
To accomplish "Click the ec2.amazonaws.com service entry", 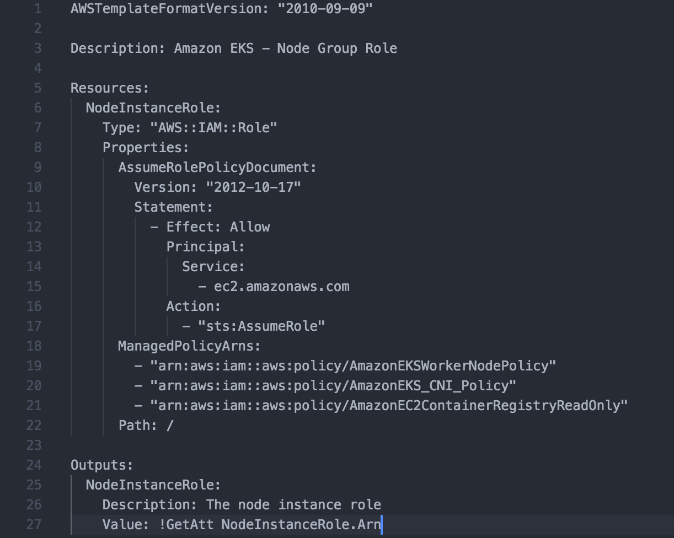I will [x=281, y=287].
